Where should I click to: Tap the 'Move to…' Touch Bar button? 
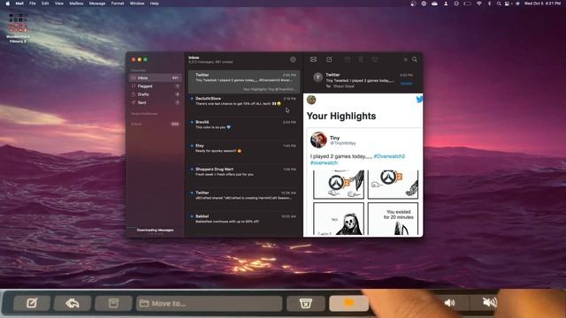click(x=210, y=303)
